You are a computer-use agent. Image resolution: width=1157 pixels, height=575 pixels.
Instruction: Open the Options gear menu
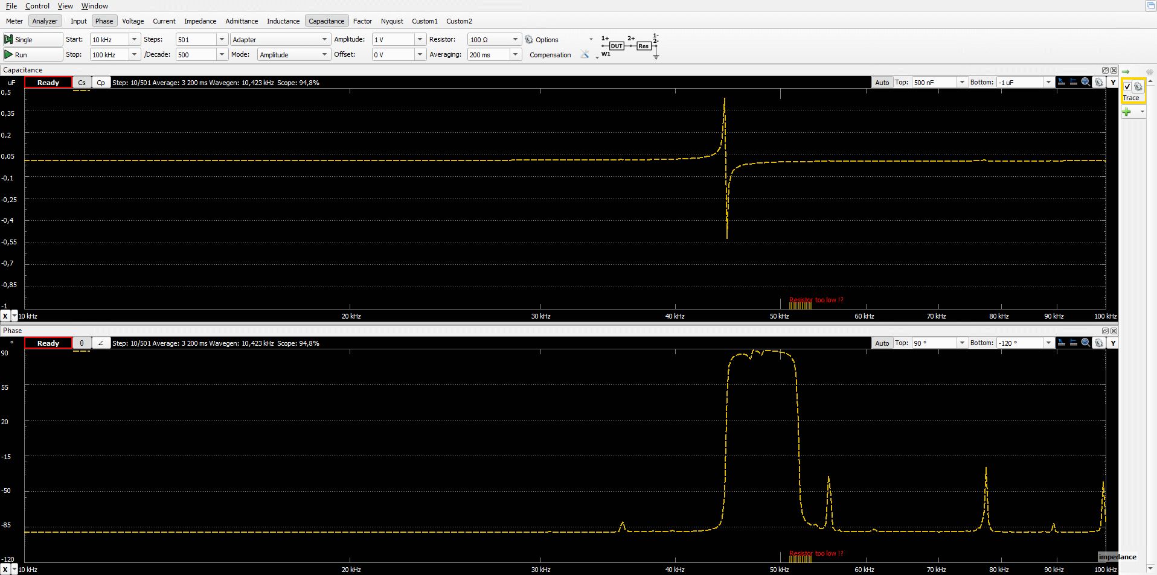(542, 39)
